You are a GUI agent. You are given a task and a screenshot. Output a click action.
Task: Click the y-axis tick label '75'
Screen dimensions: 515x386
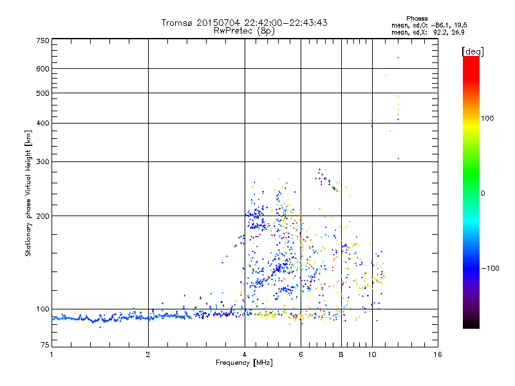(x=45, y=345)
